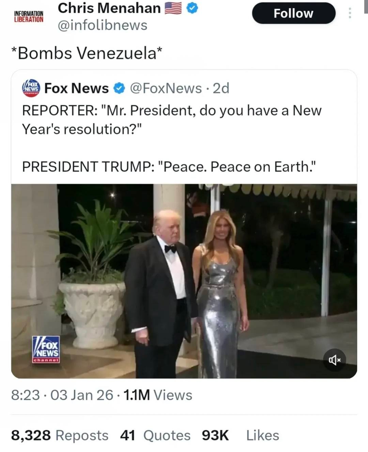View the 93K Likes list
The image size is (368, 452).
coord(240,435)
